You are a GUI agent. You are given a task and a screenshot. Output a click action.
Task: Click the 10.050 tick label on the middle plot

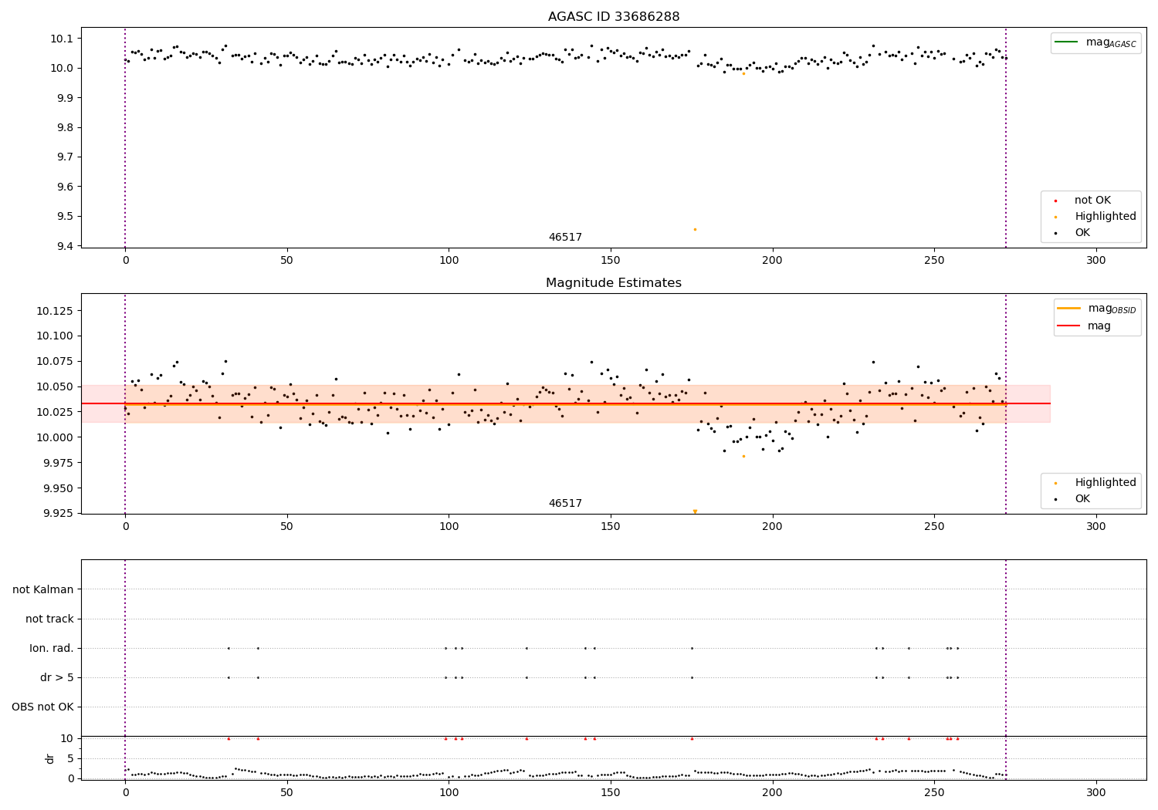57,386
